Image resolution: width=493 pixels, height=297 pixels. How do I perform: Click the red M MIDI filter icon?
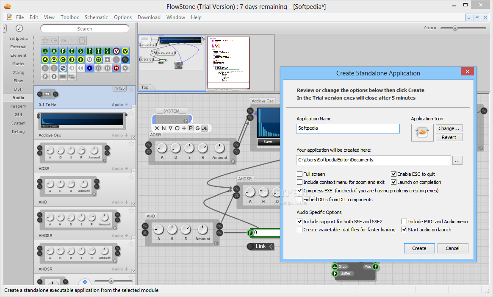[x=116, y=68]
